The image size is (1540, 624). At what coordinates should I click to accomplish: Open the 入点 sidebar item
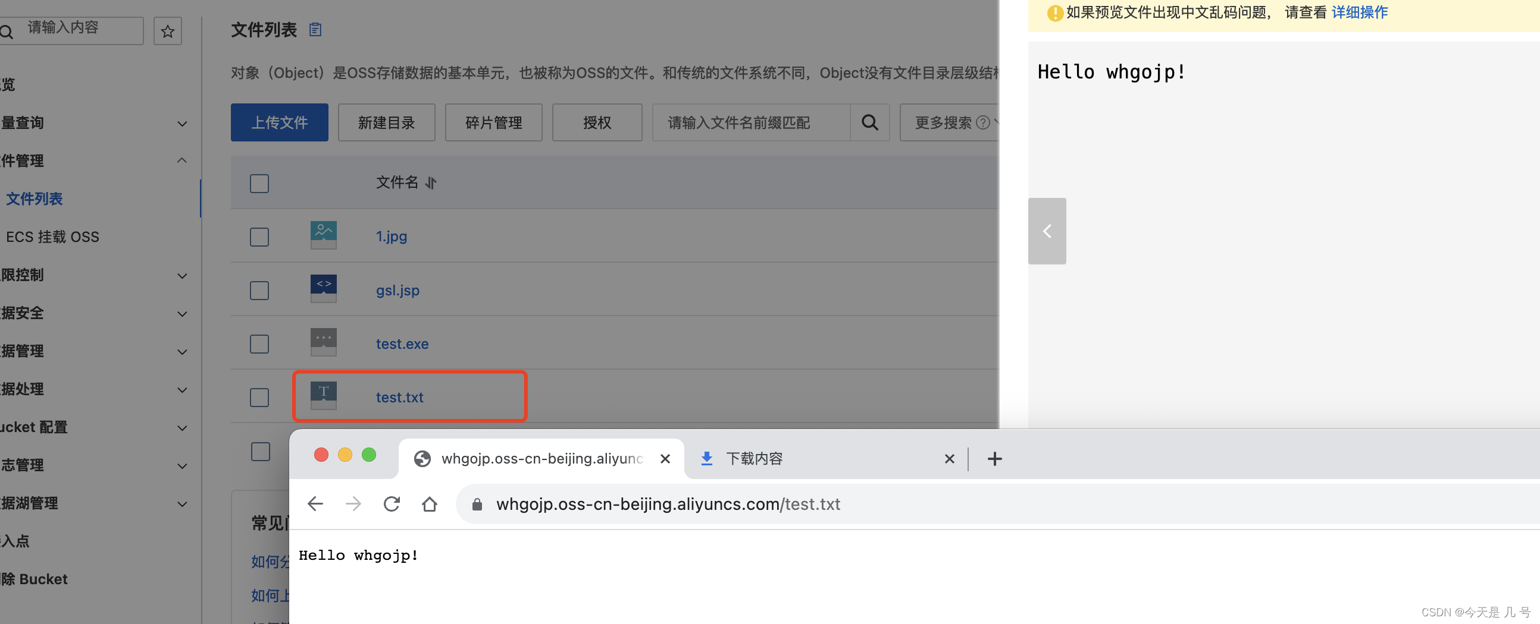point(15,541)
